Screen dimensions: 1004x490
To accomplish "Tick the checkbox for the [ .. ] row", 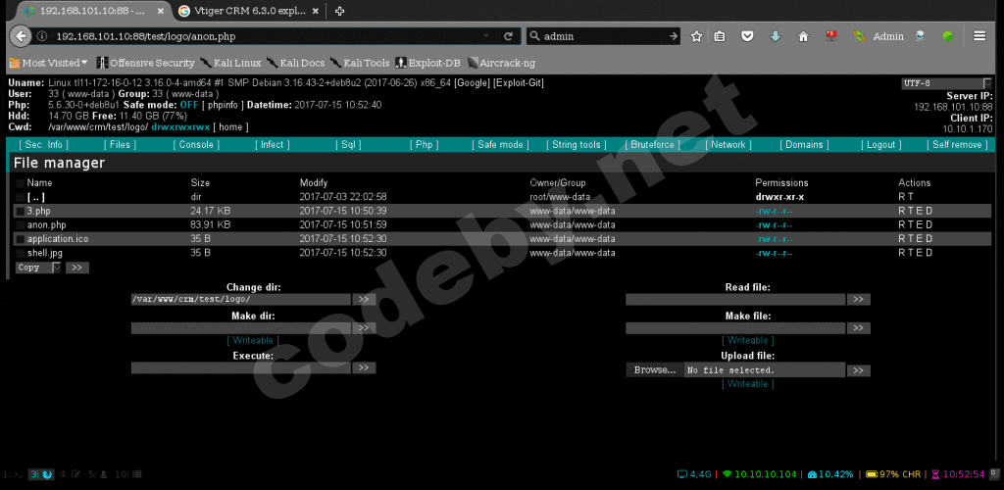I will tap(20, 197).
